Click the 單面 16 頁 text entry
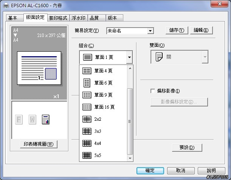The height and width of the screenshot is (180, 231). point(105,107)
